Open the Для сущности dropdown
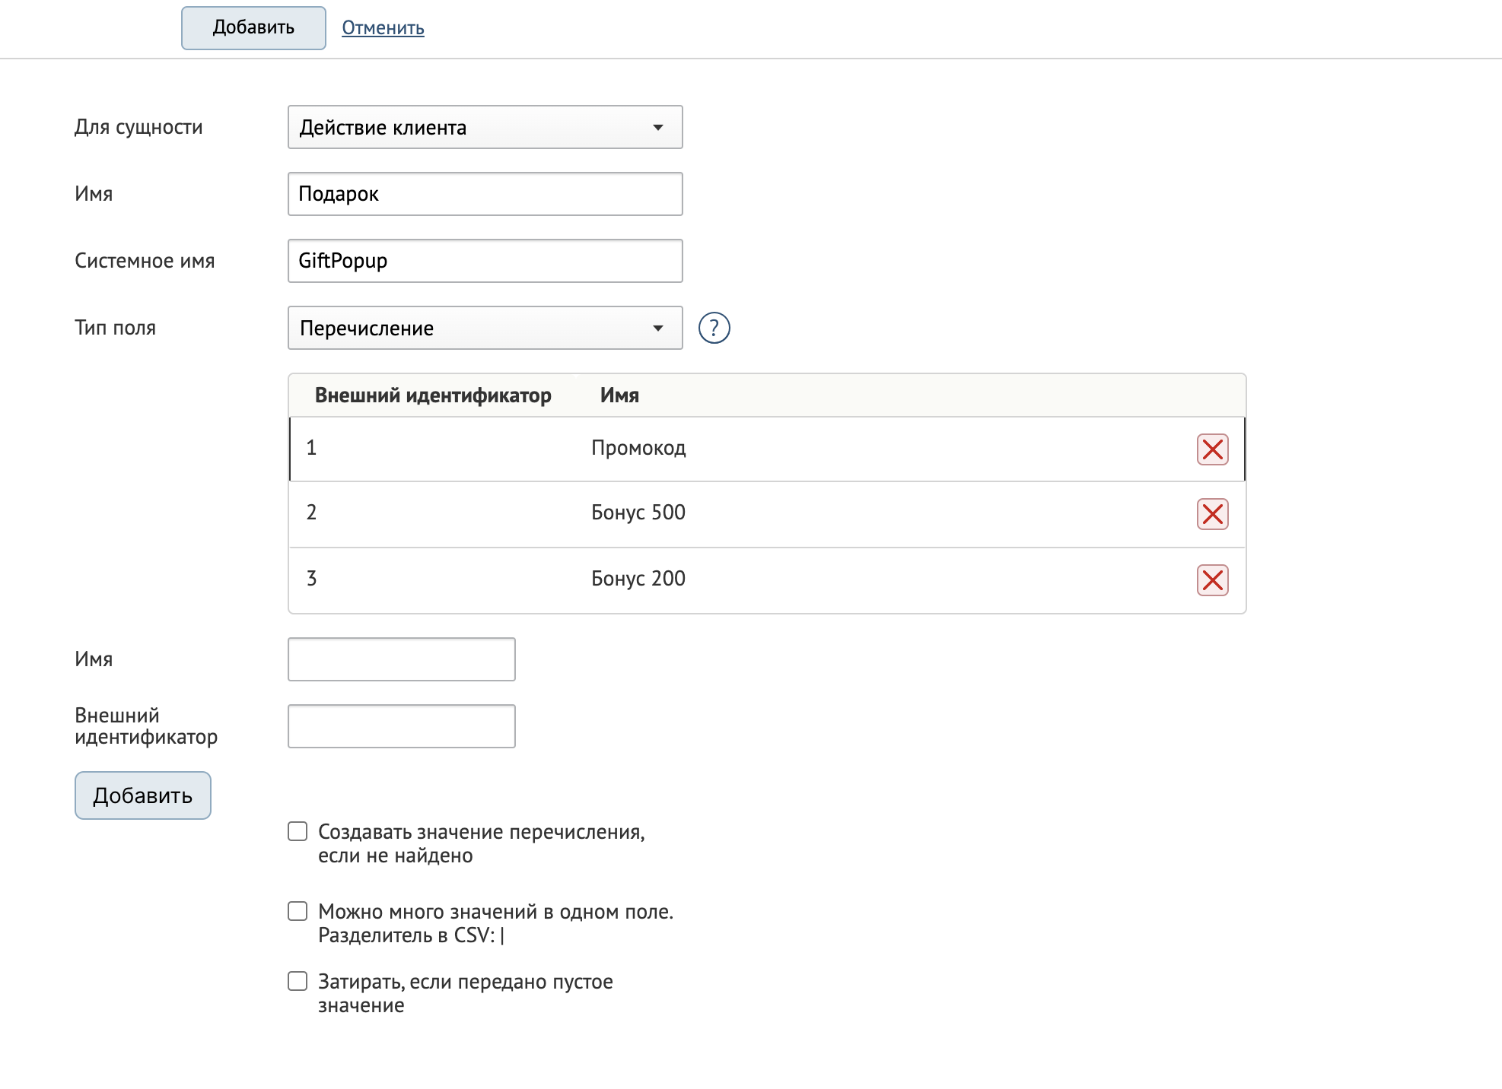The width and height of the screenshot is (1502, 1089). [485, 127]
